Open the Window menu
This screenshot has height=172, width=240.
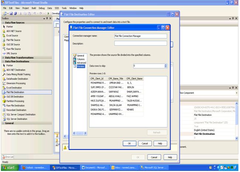[73, 8]
